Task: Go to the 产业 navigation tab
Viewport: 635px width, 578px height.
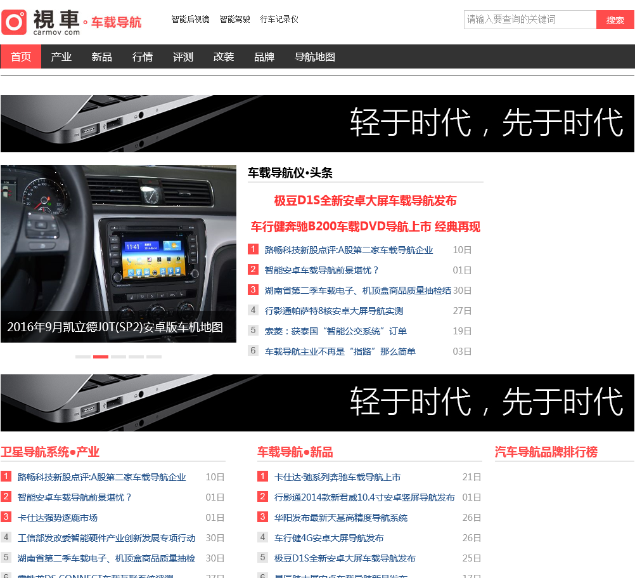Action: 61,56
